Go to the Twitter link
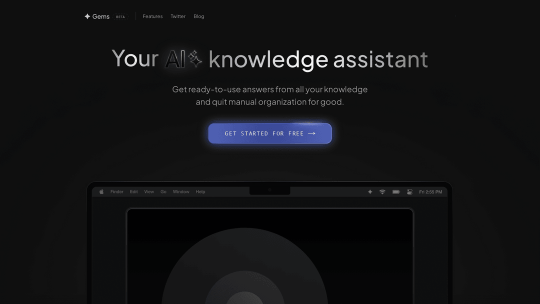540x304 pixels. 178,16
